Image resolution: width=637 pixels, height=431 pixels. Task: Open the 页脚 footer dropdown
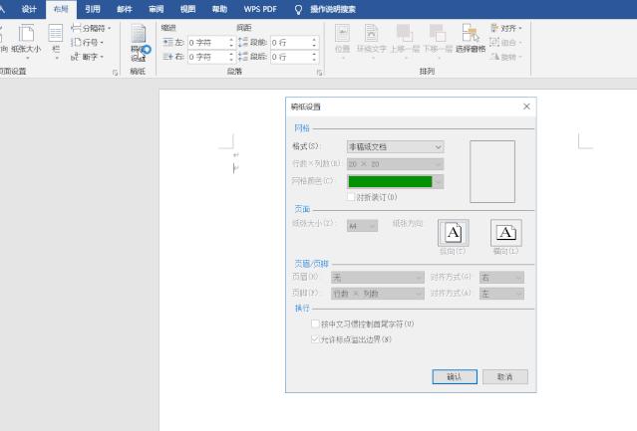pos(378,294)
